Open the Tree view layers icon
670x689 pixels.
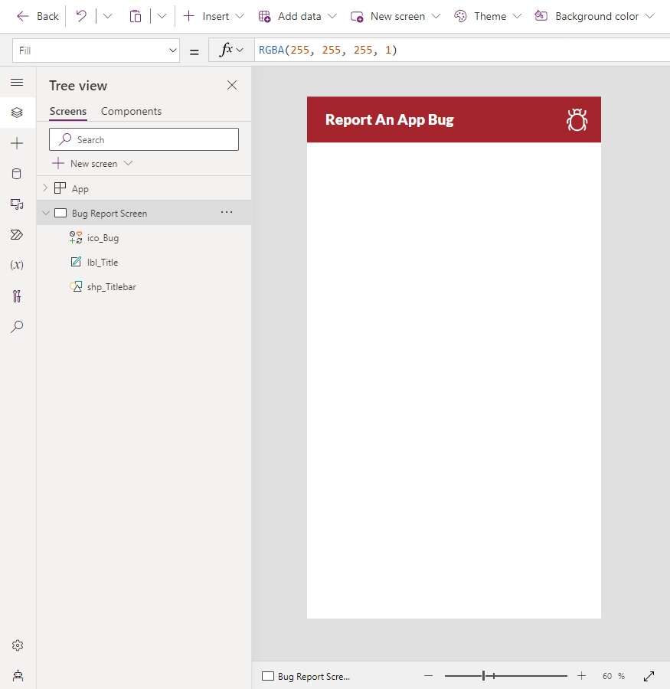pyautogui.click(x=17, y=113)
